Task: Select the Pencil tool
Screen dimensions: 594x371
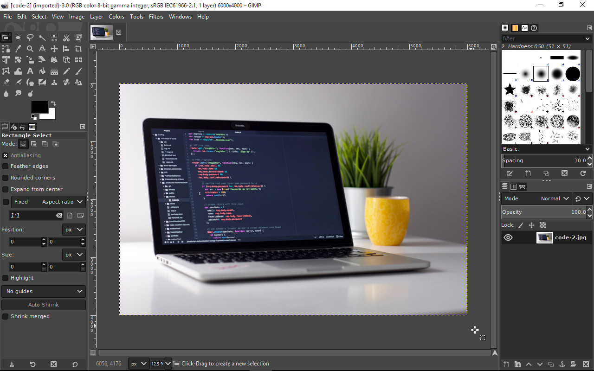Action: coord(66,71)
